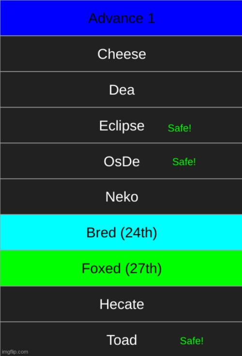
Task: Click the word Cheese
Action: [x=122, y=54]
